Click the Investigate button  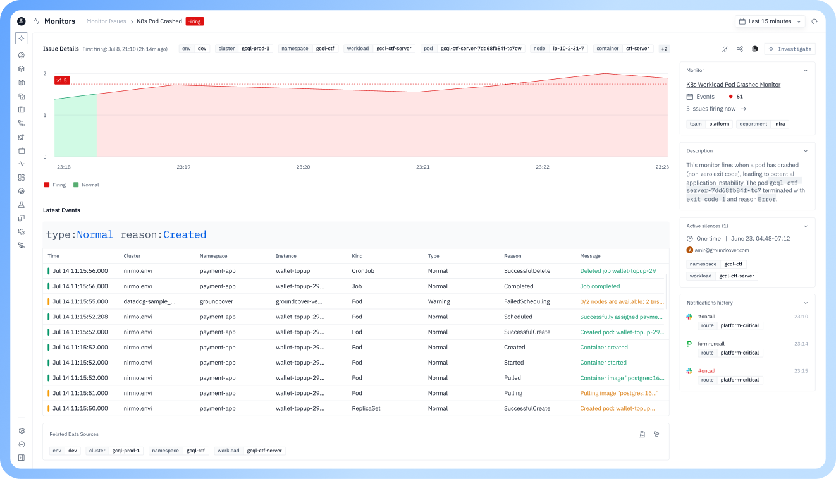click(x=790, y=49)
